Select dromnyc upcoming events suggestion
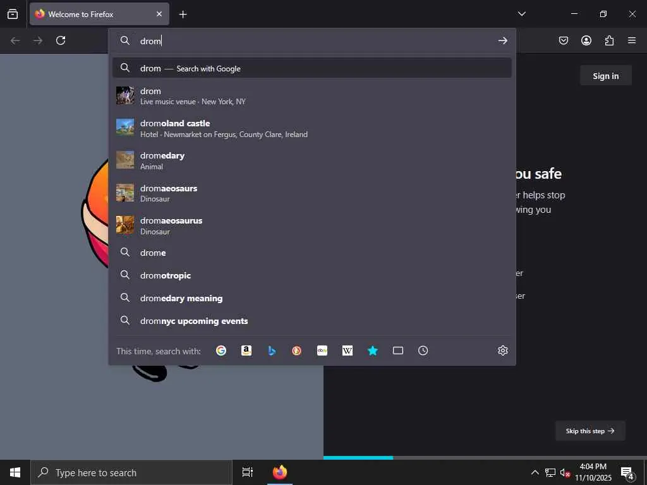 (x=312, y=320)
